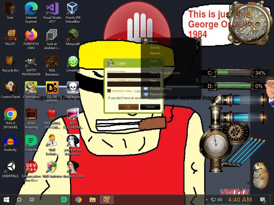Image resolution: width=274 pixels, height=205 pixels.
Task: Expand the New submenu arrow
Action: (197, 80)
